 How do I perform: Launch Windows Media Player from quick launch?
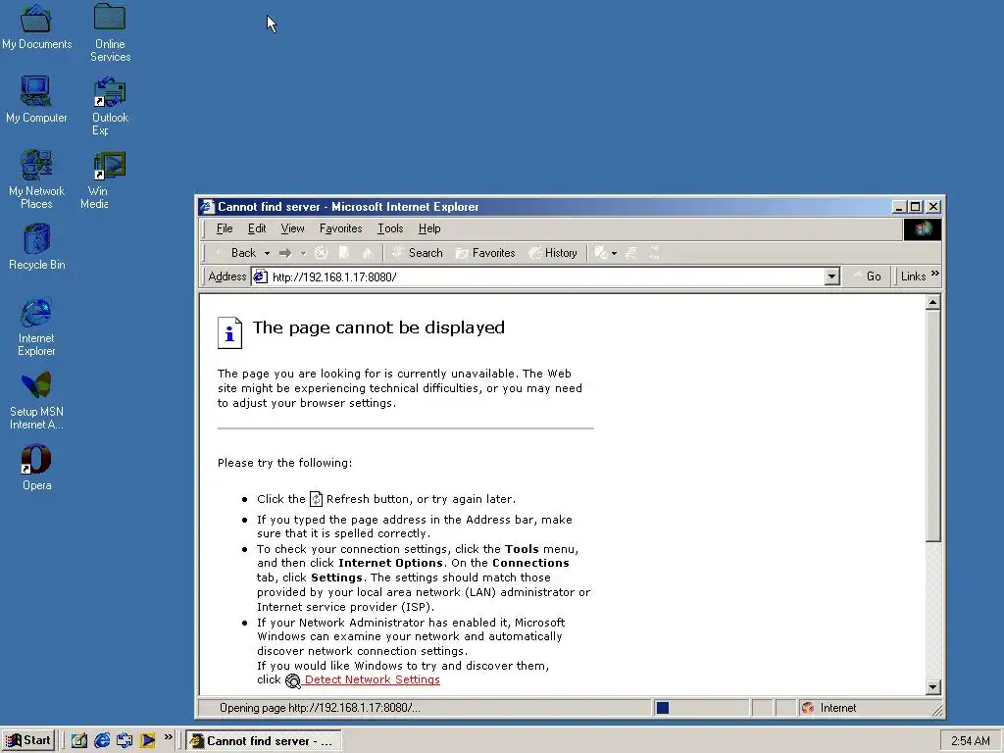(x=147, y=741)
